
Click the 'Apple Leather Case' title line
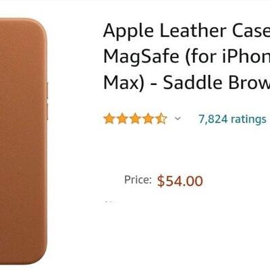(186, 31)
